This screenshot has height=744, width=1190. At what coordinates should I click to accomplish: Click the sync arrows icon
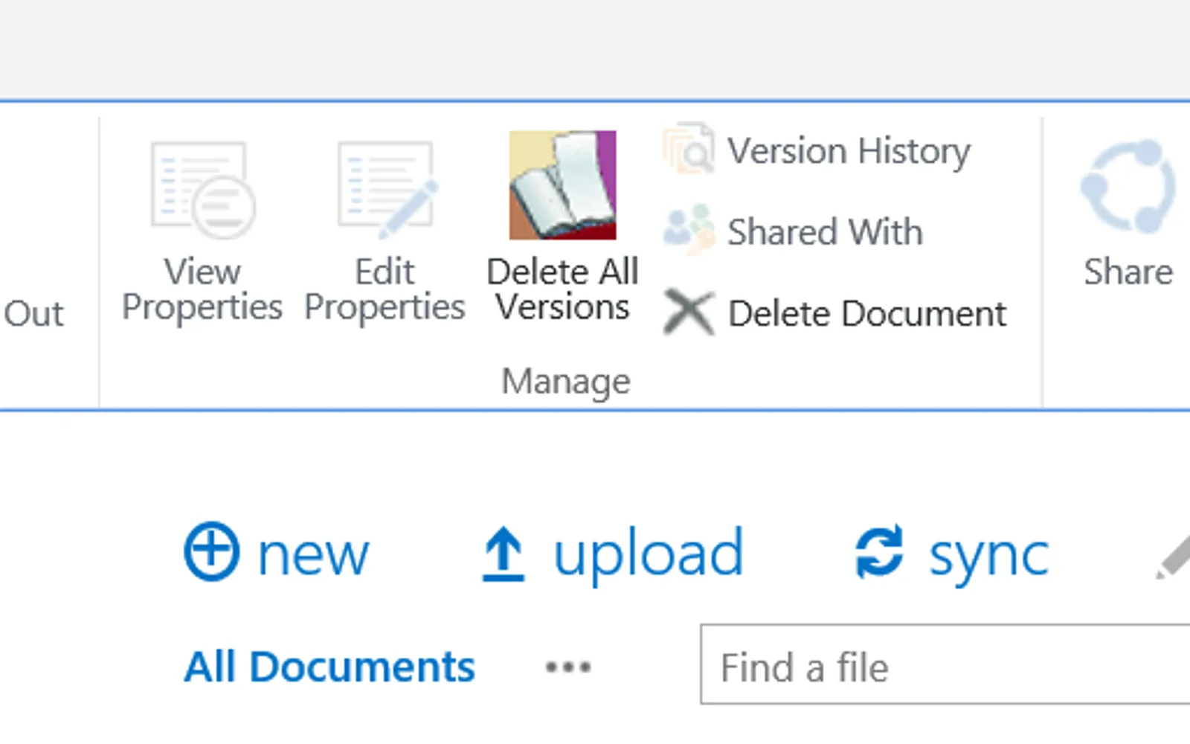[x=879, y=551]
